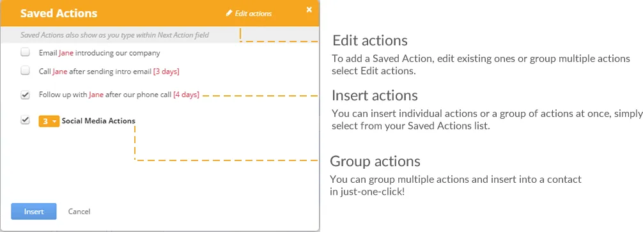Image resolution: width=643 pixels, height=232 pixels.
Task: Uncheck the Social Media Actions checkbox
Action: click(26, 121)
